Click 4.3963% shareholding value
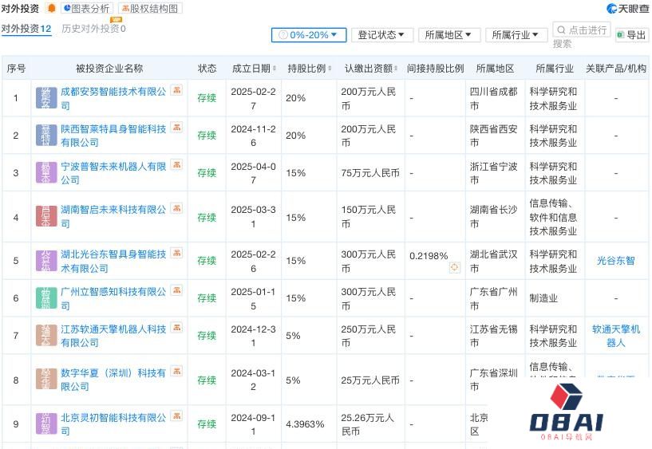652x449 pixels. point(305,424)
